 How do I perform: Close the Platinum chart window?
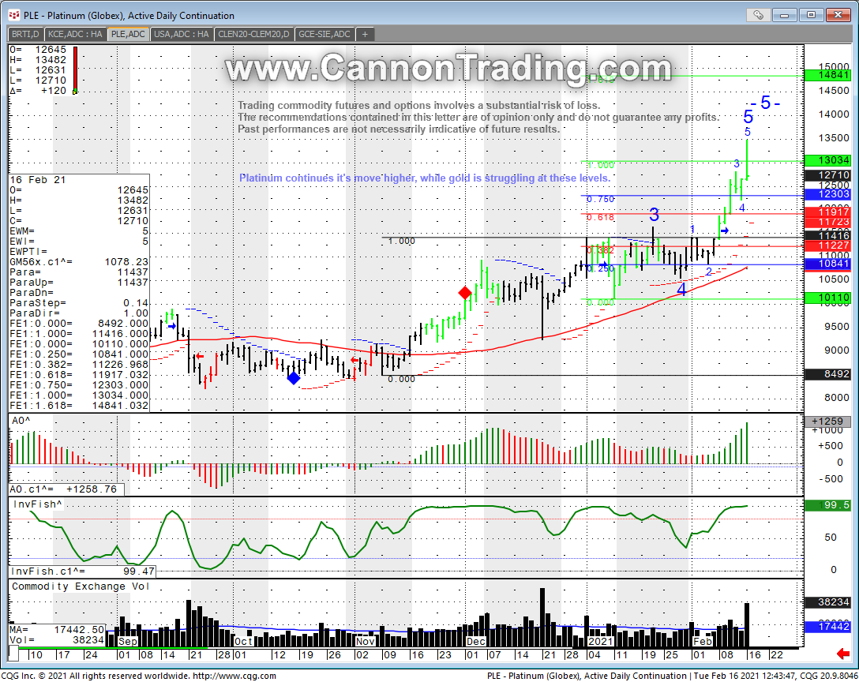click(x=837, y=15)
